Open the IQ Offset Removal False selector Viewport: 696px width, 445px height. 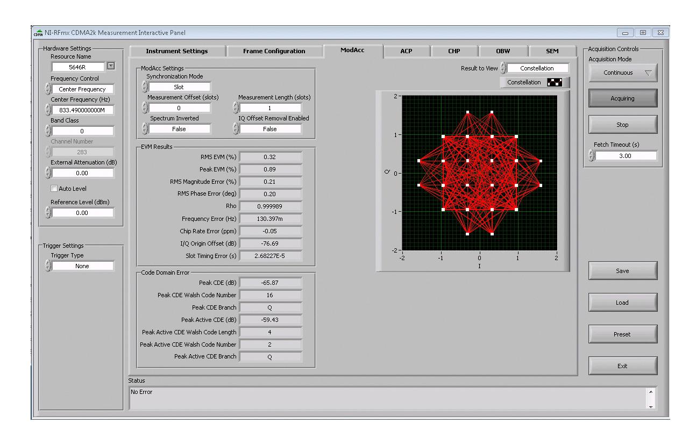[x=271, y=129]
